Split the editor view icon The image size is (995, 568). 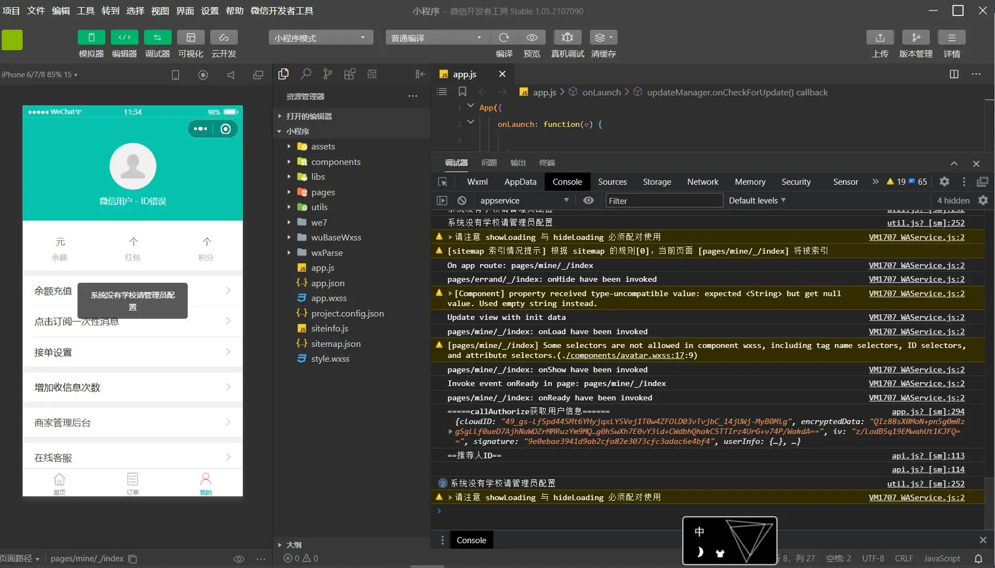click(x=954, y=74)
